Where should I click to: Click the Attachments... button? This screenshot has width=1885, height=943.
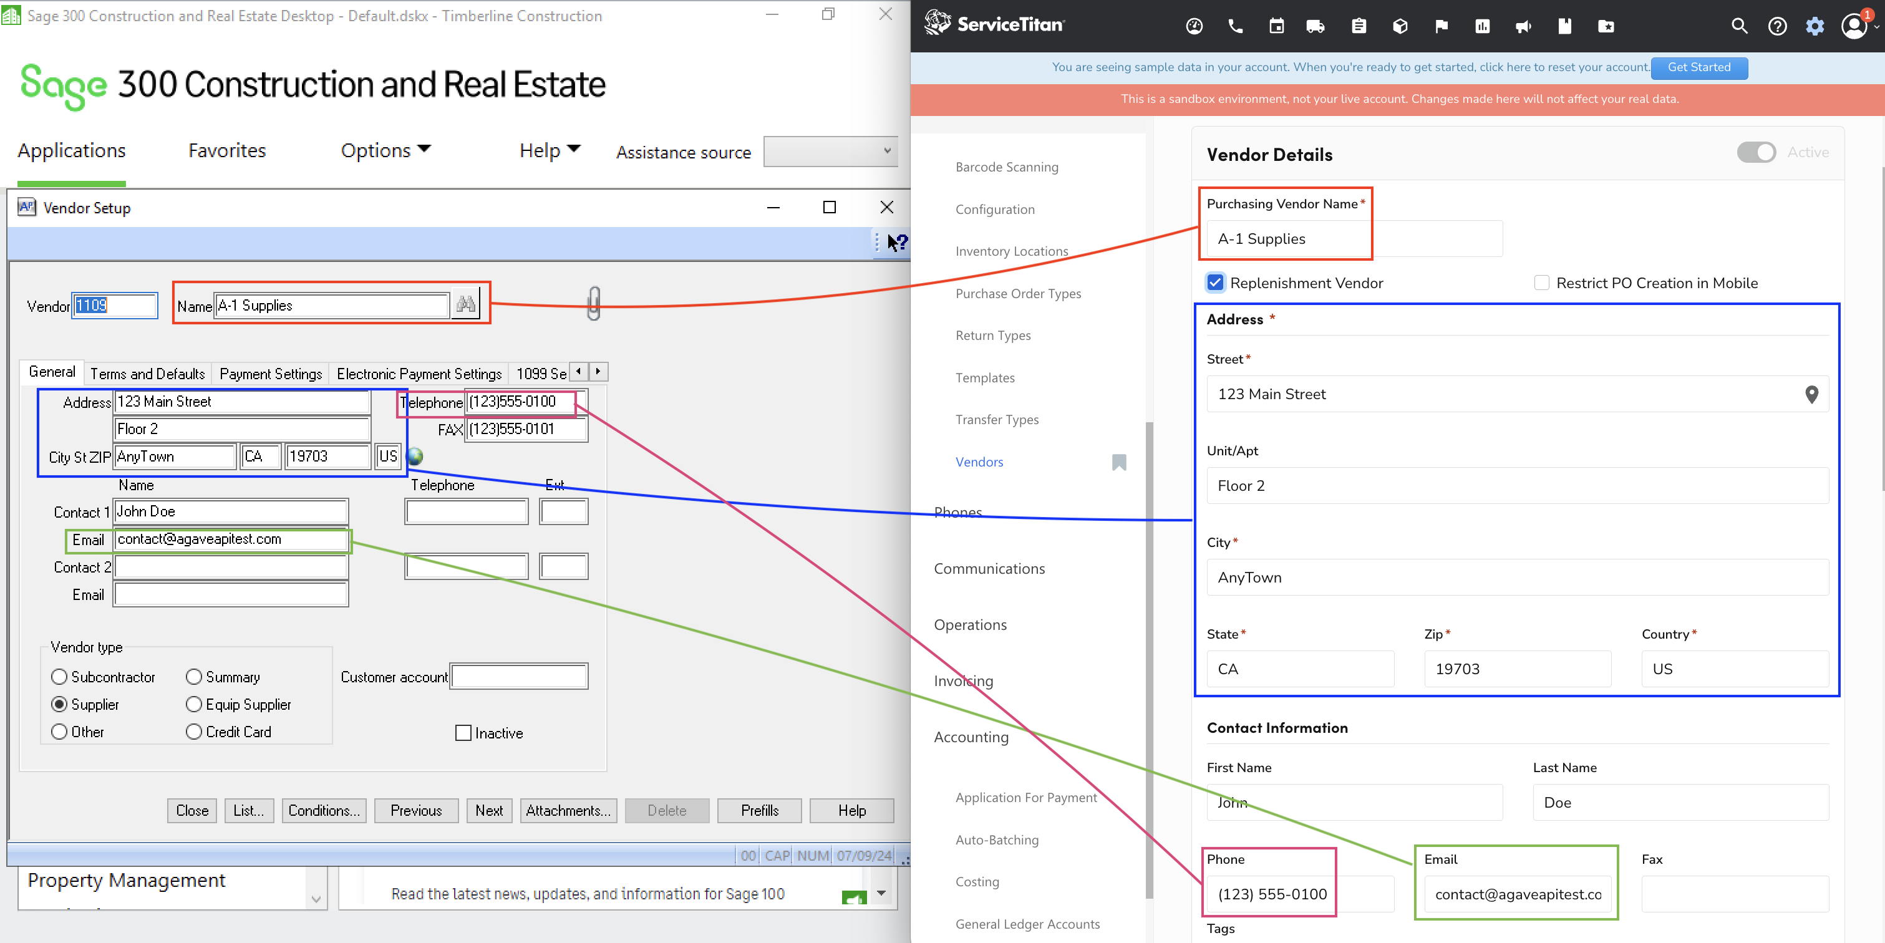[569, 811]
